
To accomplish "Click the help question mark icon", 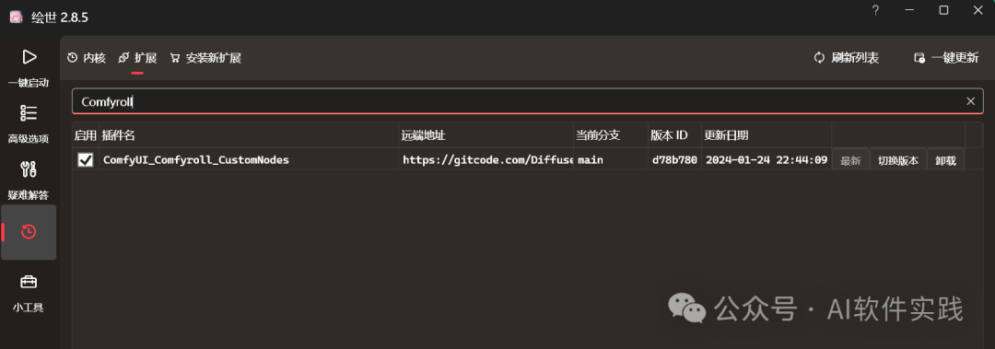I will [x=875, y=10].
